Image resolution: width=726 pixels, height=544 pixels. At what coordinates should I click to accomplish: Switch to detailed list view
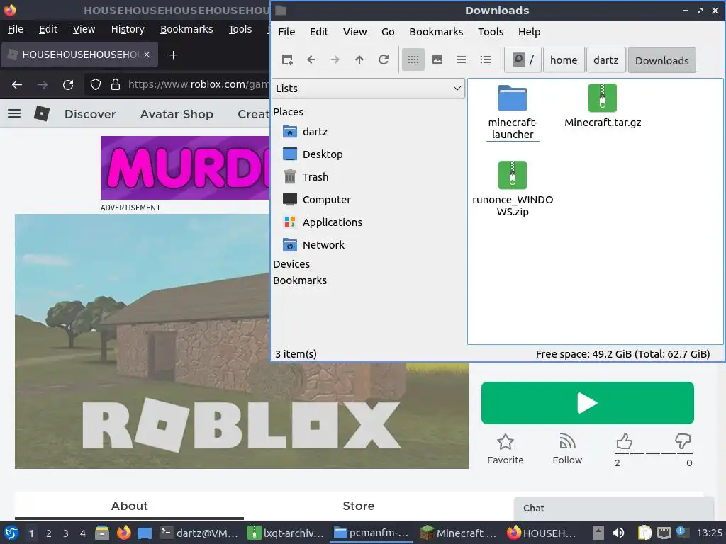(x=485, y=59)
